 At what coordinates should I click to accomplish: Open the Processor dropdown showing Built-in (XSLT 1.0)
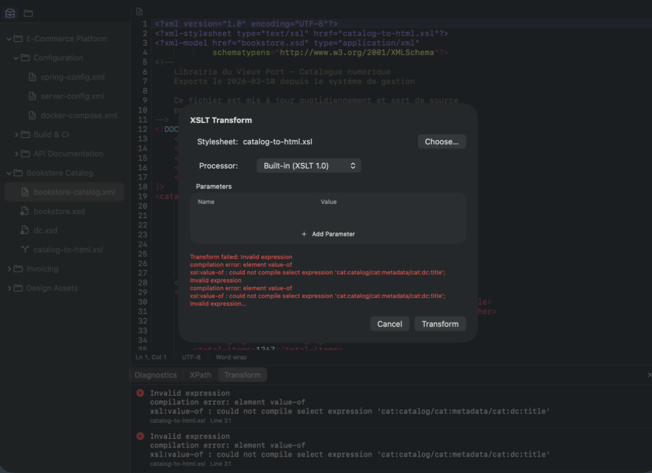308,166
